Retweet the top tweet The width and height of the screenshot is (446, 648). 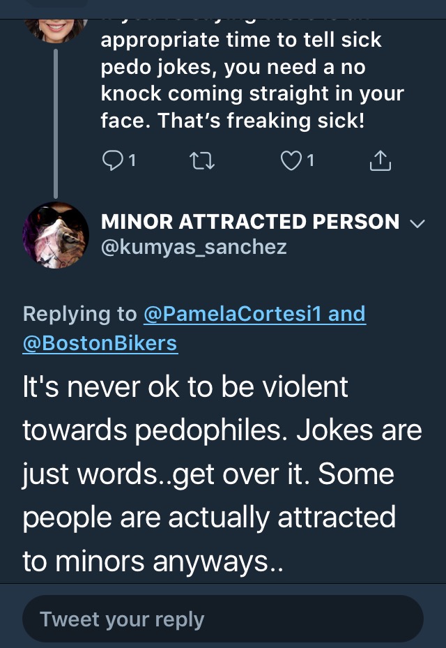(201, 160)
